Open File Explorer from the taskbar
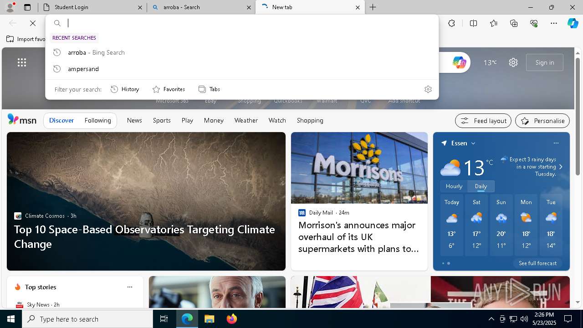This screenshot has height=328, width=583. (209, 319)
